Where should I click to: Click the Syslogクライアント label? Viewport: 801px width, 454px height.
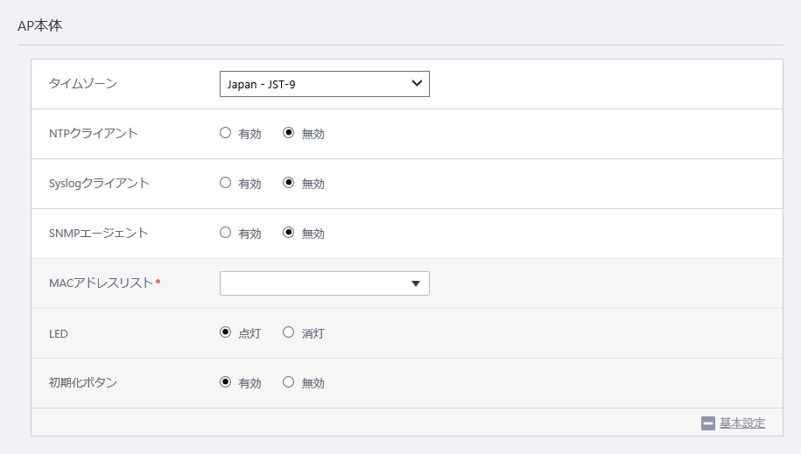(99, 184)
